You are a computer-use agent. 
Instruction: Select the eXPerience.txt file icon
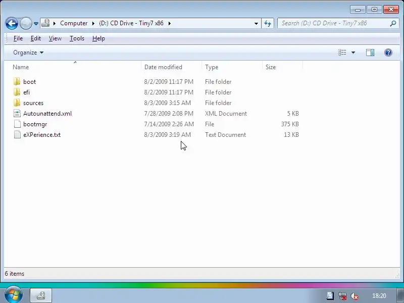pyautogui.click(x=17, y=134)
